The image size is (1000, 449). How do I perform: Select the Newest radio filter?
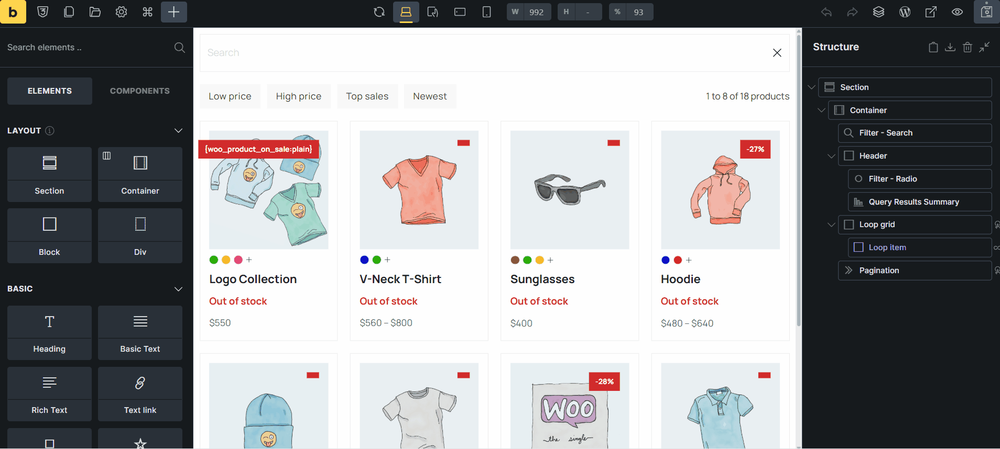coord(430,96)
